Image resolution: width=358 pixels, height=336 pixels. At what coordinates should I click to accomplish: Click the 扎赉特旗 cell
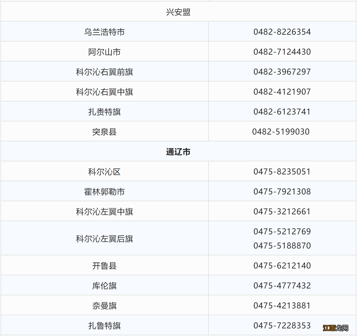(x=104, y=112)
